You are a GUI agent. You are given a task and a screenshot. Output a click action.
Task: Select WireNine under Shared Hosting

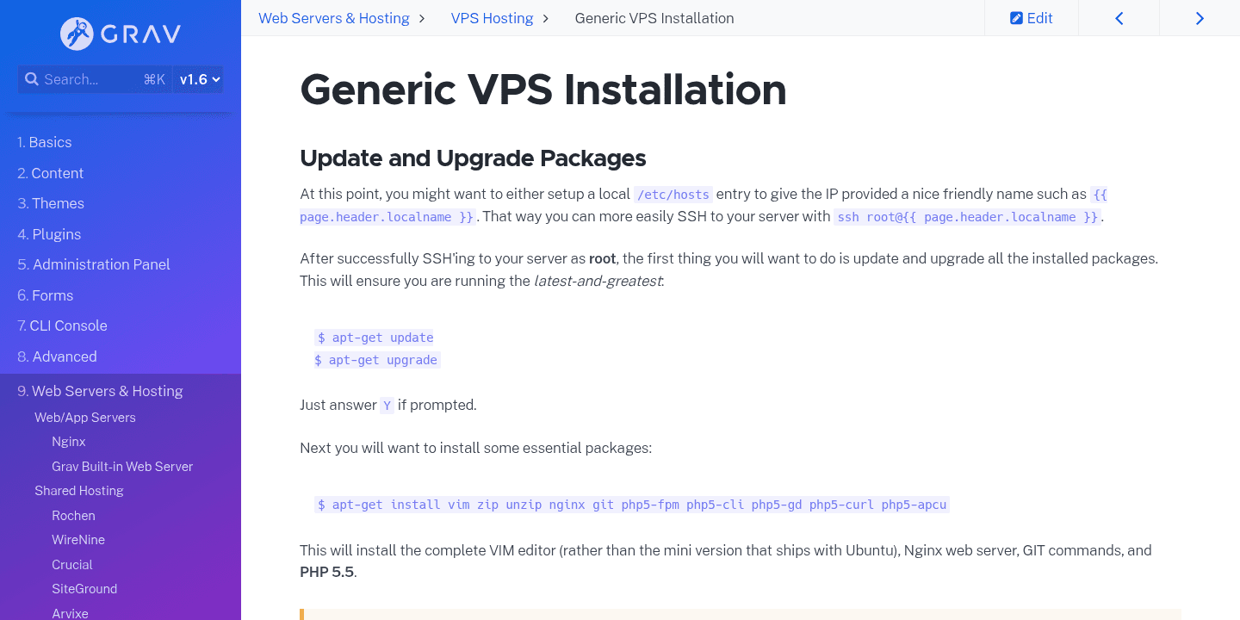(77, 539)
